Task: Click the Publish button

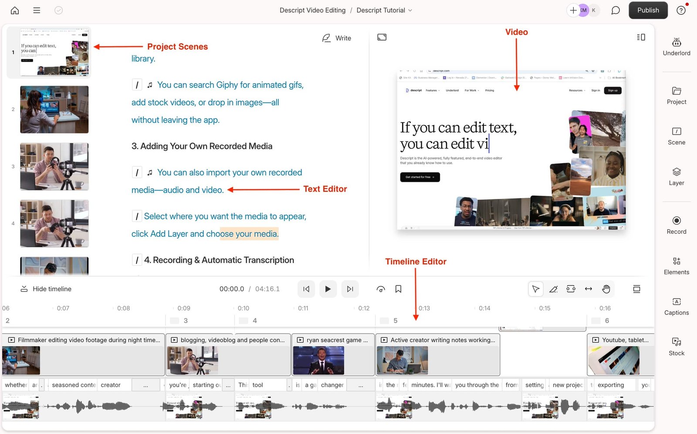Action: click(648, 10)
